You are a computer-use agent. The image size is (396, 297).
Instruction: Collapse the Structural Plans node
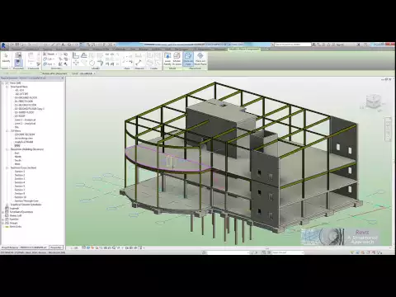[x=7, y=87]
